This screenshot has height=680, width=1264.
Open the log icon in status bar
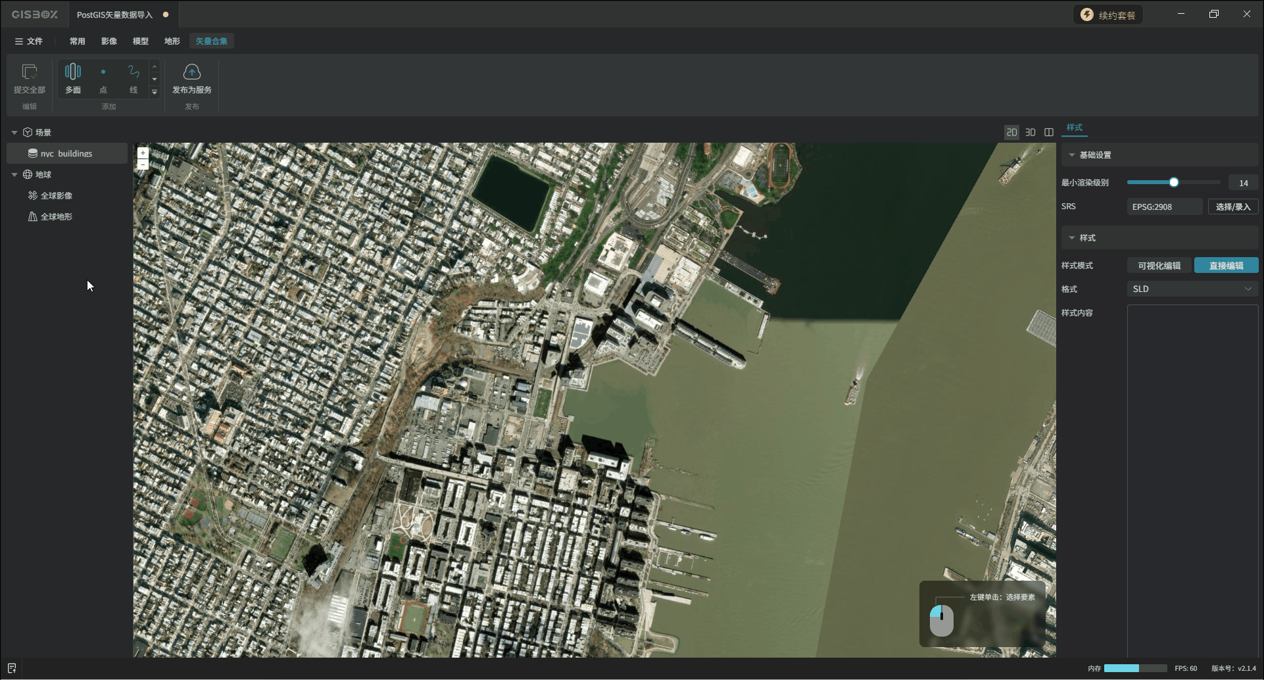click(12, 668)
